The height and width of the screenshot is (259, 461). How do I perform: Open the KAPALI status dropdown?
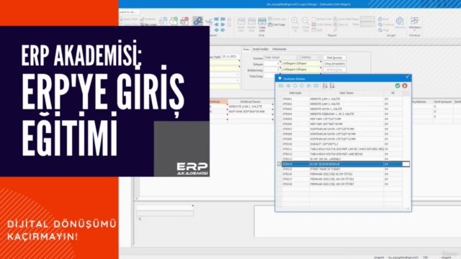pos(311,58)
